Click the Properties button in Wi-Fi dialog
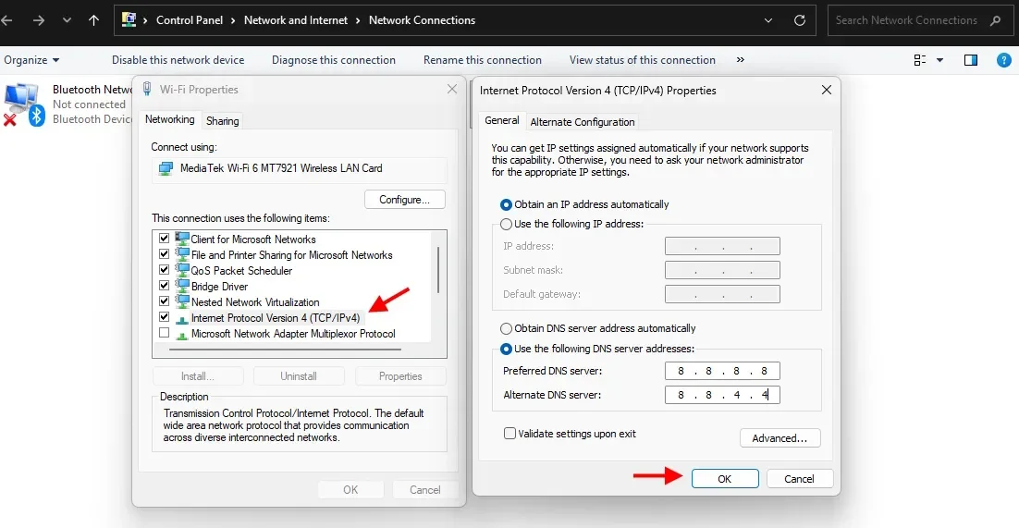The width and height of the screenshot is (1019, 528). (400, 375)
